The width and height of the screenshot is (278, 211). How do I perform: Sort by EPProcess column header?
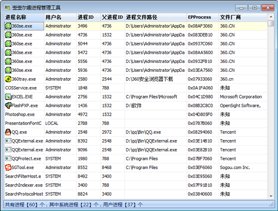click(x=202, y=17)
